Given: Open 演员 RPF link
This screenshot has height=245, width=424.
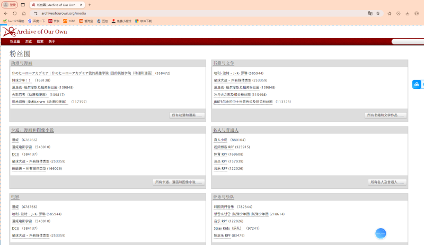Looking at the screenshot, I should [x=220, y=161].
